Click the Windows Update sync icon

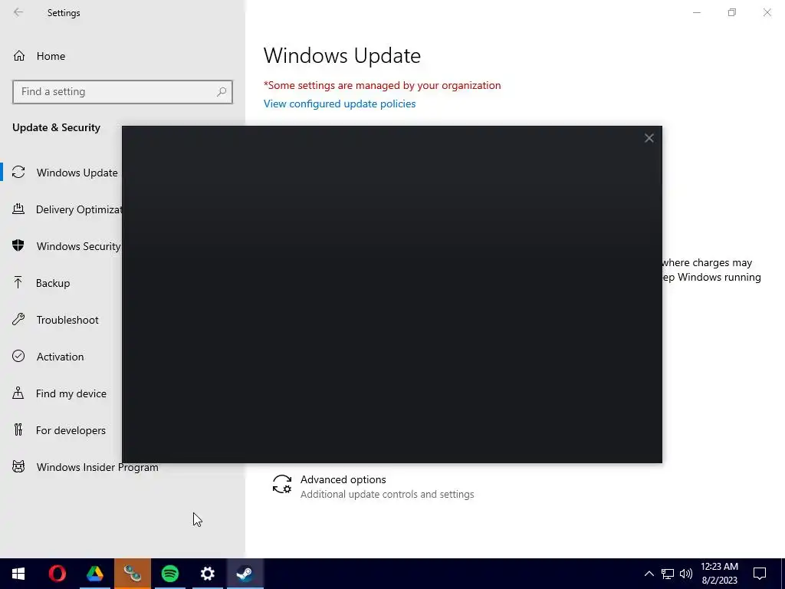pyautogui.click(x=18, y=173)
